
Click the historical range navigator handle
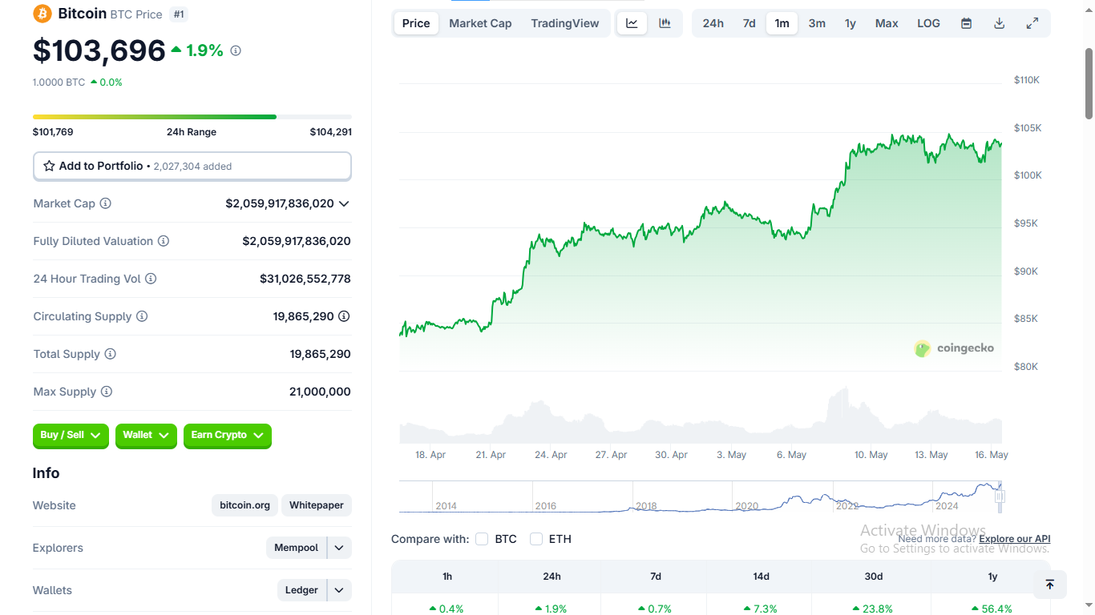click(1000, 497)
